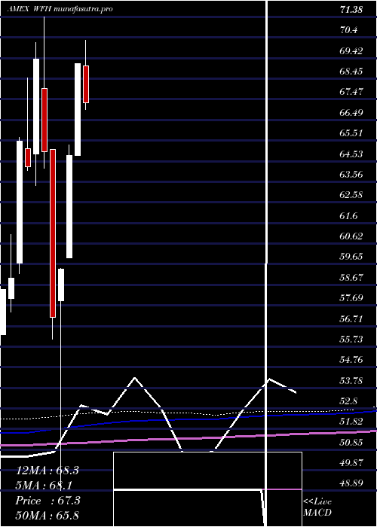Click the 12MA : 68.3 readout
Image resolution: width=377 pixels, height=527 pixels.
[x=48, y=471]
